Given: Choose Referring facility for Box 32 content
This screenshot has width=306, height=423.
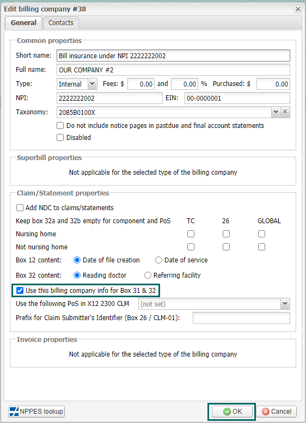Looking at the screenshot, I should click(x=148, y=275).
